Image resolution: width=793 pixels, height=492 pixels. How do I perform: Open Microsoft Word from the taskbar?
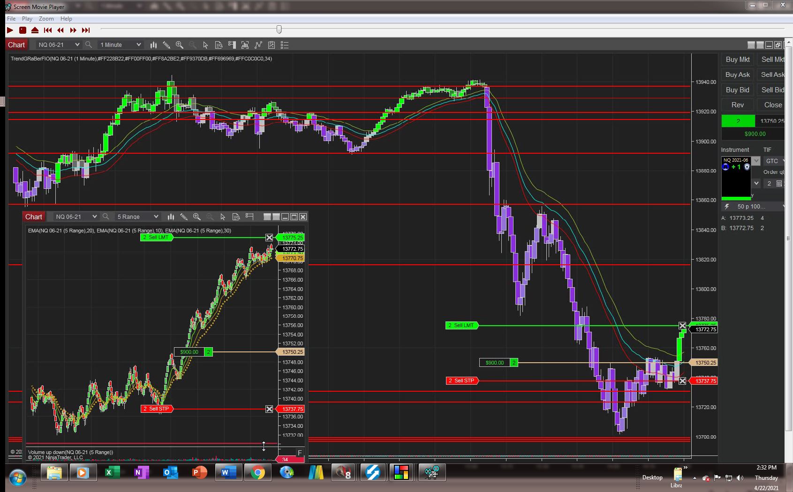pos(228,473)
